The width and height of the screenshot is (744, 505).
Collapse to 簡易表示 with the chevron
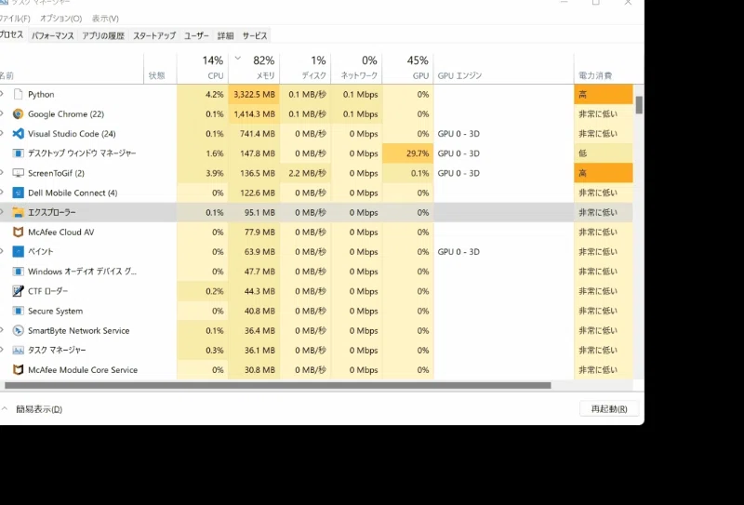click(5, 408)
